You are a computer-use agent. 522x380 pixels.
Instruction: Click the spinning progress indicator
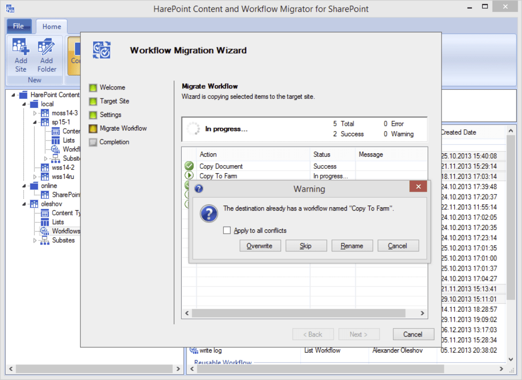tap(193, 129)
